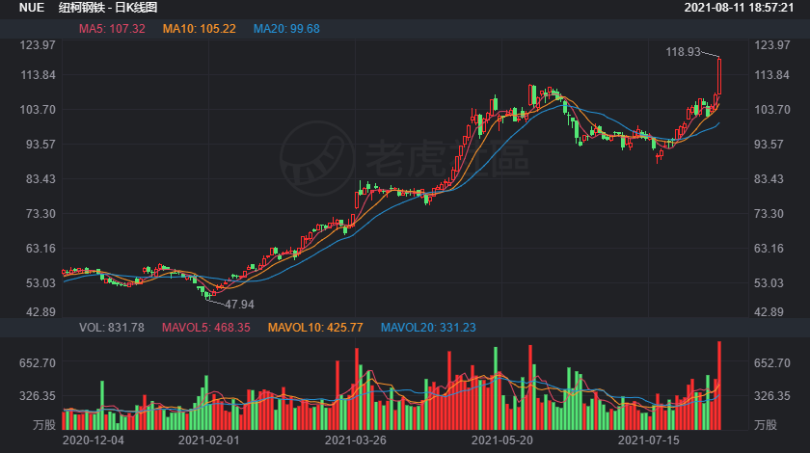Select the 2021-07-15 date marker
This screenshot has height=453, width=810.
(x=648, y=440)
